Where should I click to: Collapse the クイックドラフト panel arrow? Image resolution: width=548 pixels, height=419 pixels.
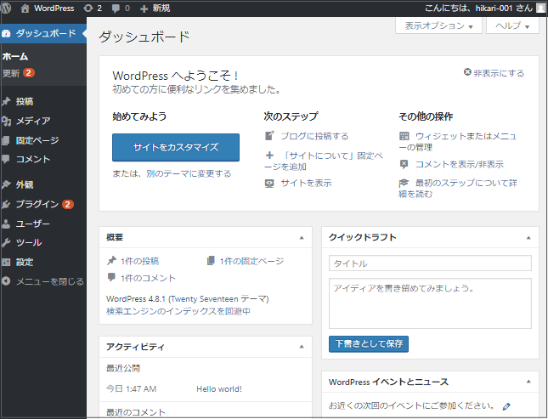point(528,238)
